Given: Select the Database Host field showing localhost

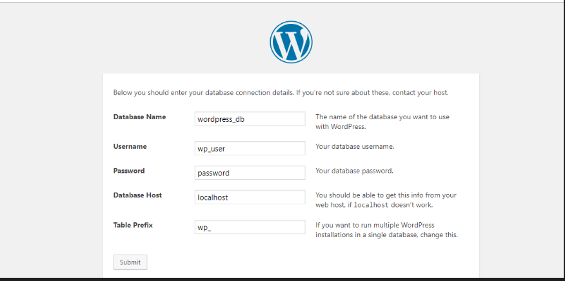Looking at the screenshot, I should (250, 197).
